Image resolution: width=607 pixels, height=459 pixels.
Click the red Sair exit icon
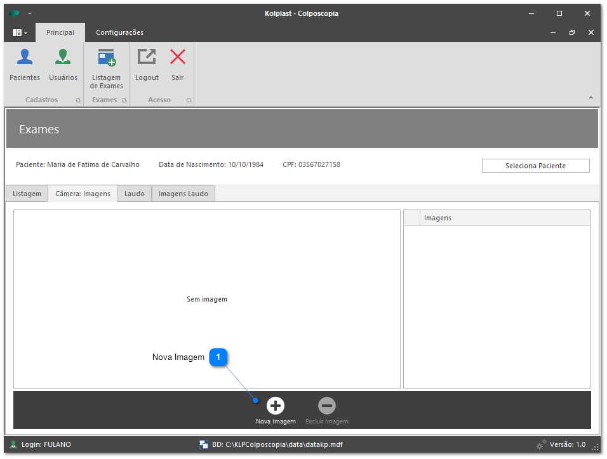click(178, 58)
